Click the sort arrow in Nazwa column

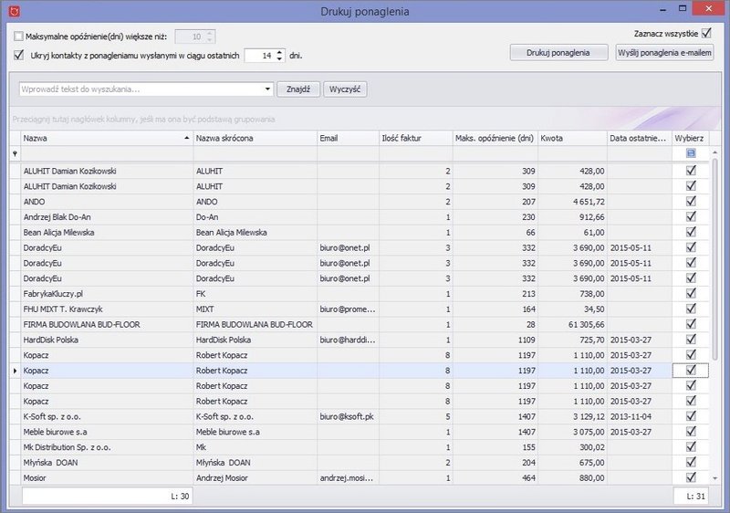[x=186, y=138]
